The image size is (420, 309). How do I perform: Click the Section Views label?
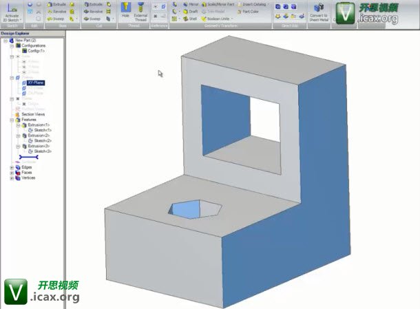coord(33,114)
